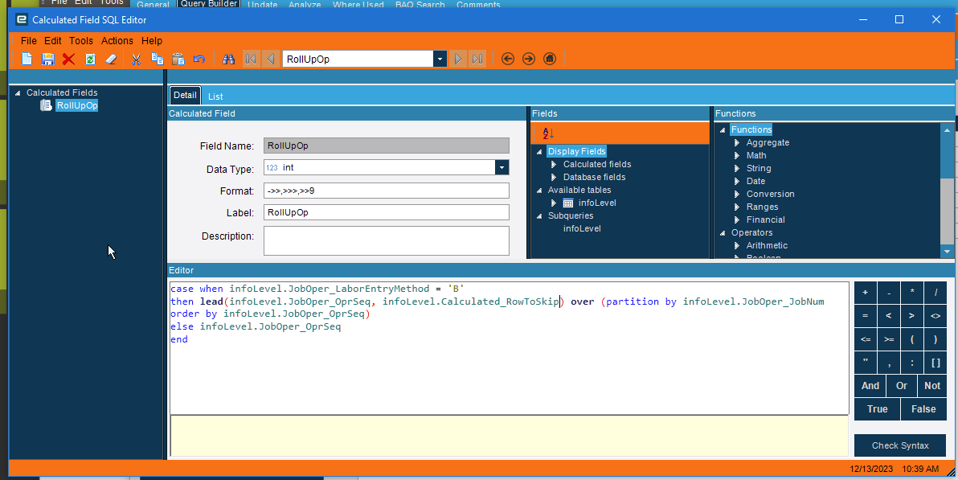Click the Undo arrow icon
The height and width of the screenshot is (480, 958).
pyautogui.click(x=199, y=59)
